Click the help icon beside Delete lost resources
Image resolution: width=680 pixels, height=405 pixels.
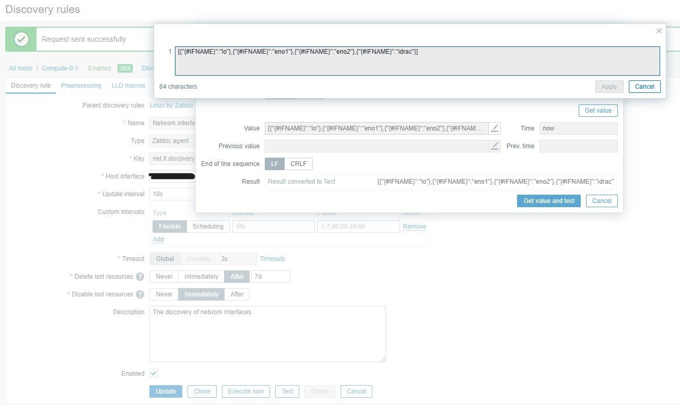point(139,277)
